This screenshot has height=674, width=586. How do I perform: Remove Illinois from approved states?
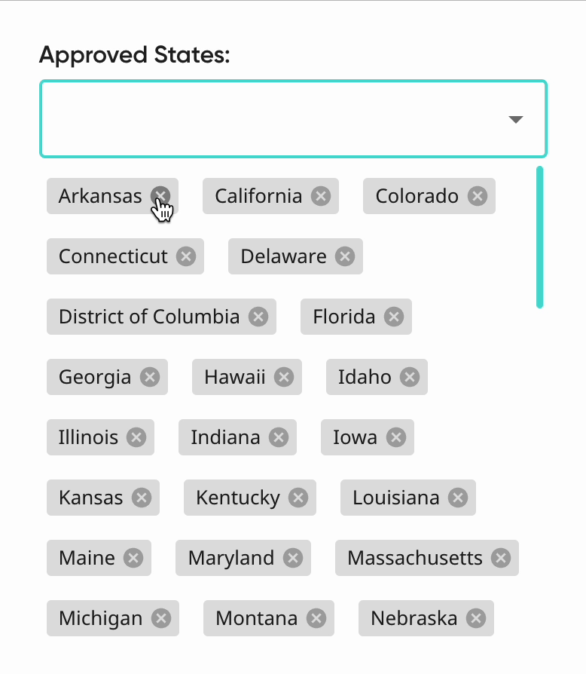tap(136, 437)
